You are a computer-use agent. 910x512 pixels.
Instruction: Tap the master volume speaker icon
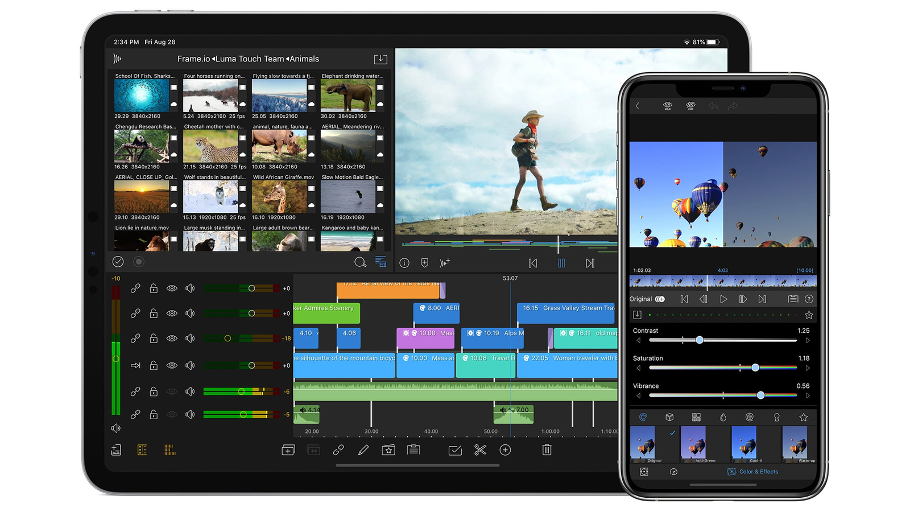116,428
